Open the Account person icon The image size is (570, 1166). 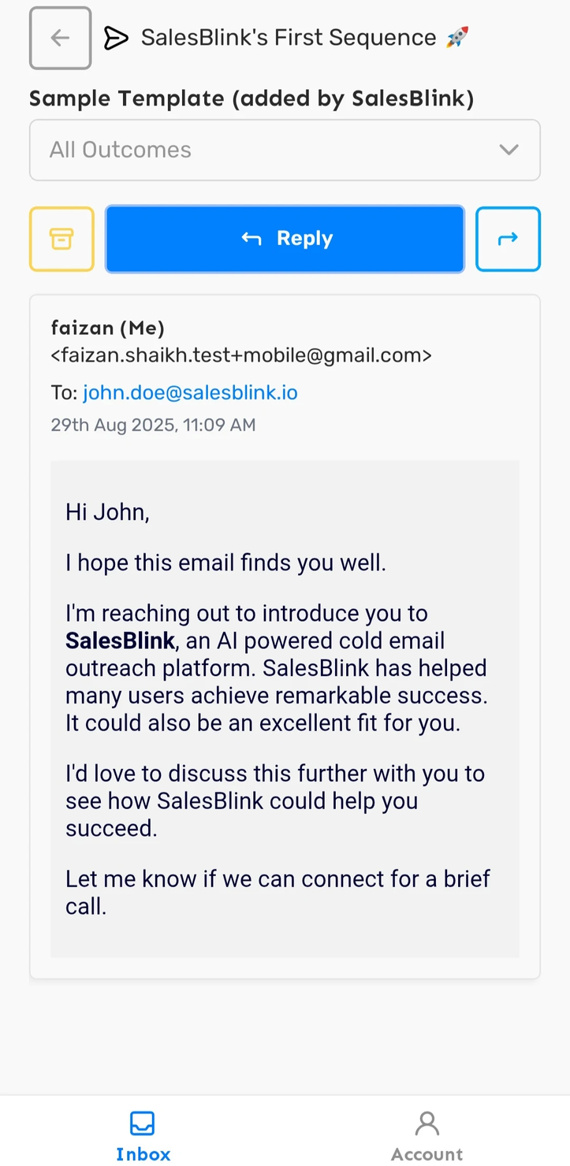point(427,1123)
